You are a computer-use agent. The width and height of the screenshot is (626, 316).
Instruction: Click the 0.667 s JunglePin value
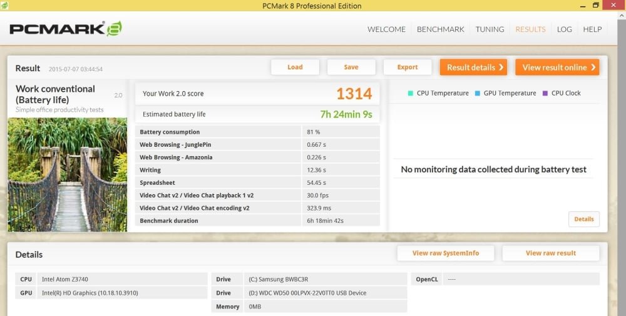317,145
